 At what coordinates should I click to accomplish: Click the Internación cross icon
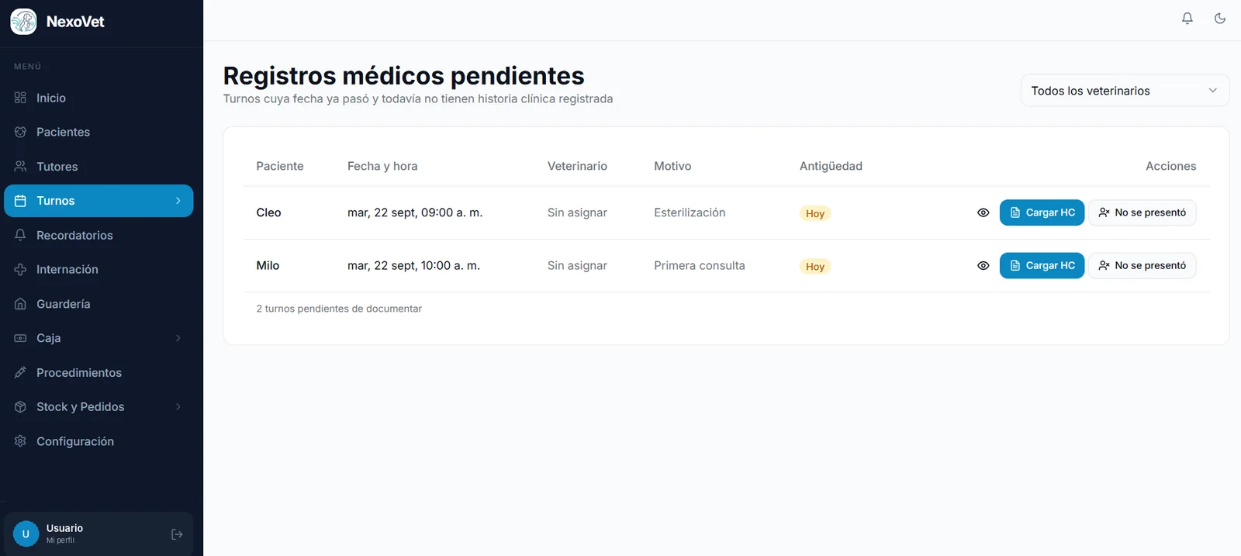20,269
